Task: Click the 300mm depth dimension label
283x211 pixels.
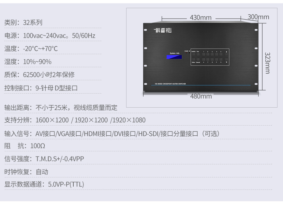Action: pos(258,17)
